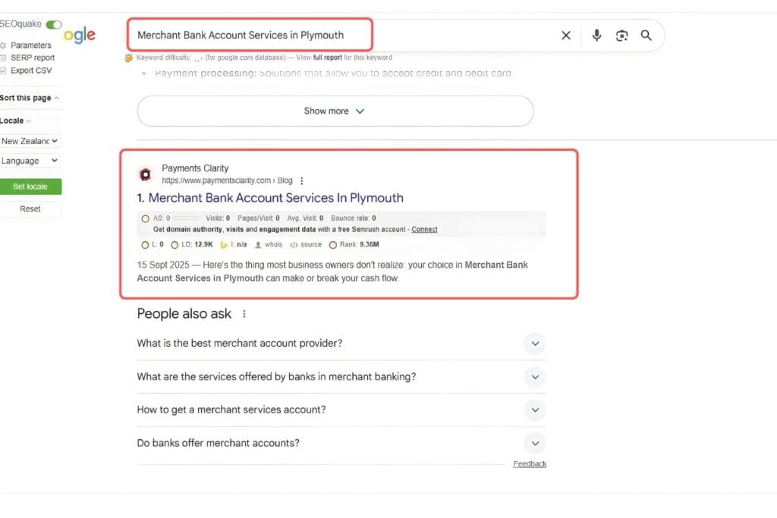Expand AI overview with Show more
777x518 pixels.
point(335,111)
